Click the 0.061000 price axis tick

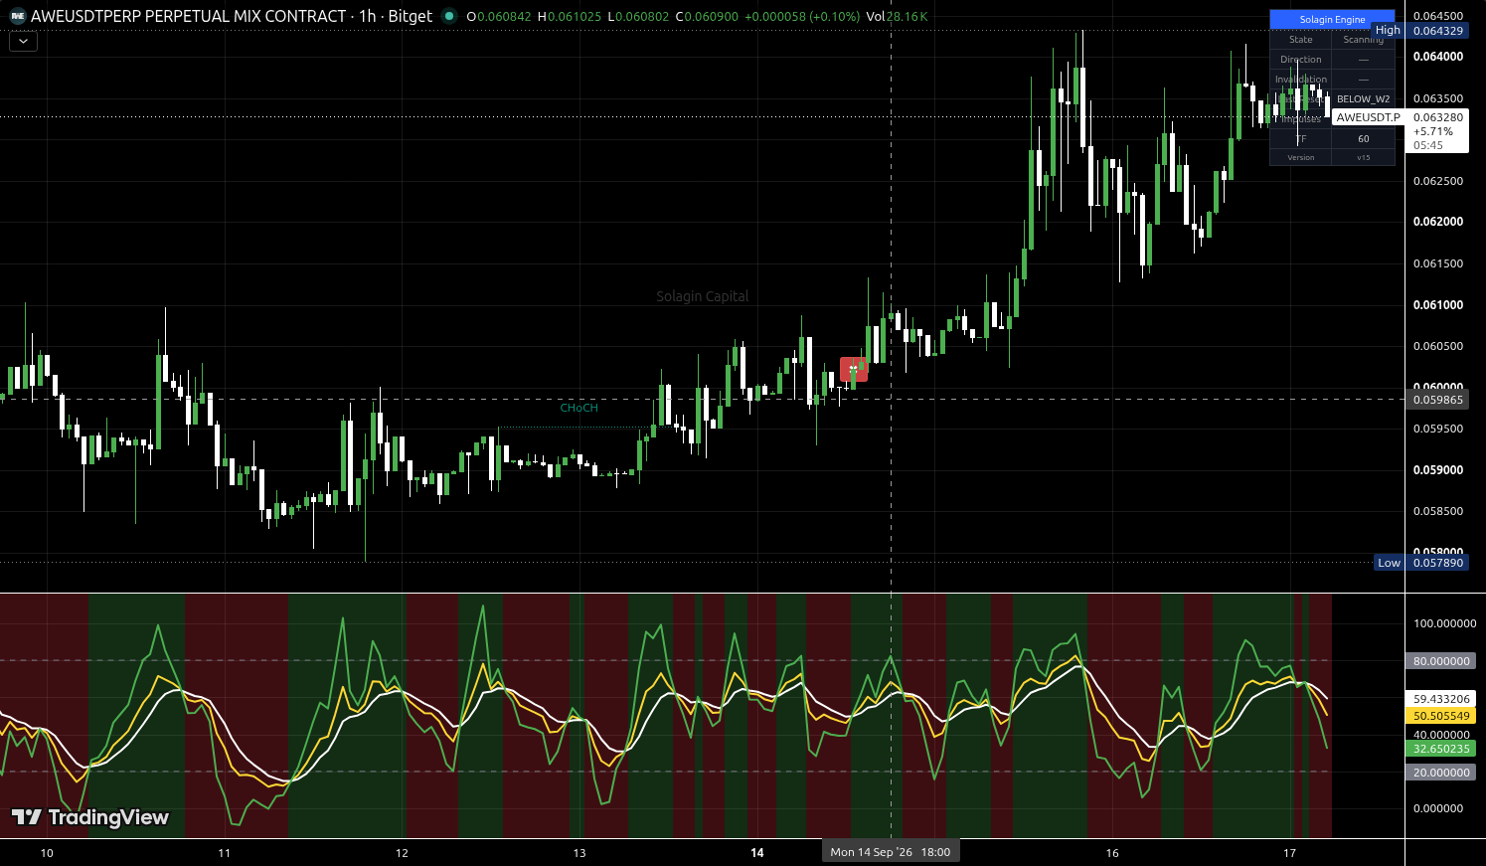click(x=1438, y=305)
